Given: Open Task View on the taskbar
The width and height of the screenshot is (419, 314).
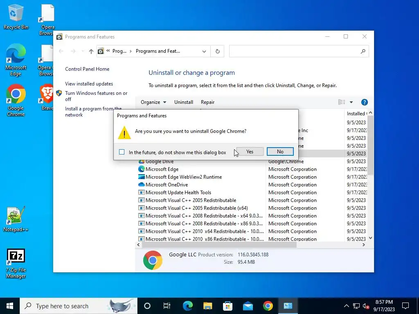Looking at the screenshot, I should point(167,306).
